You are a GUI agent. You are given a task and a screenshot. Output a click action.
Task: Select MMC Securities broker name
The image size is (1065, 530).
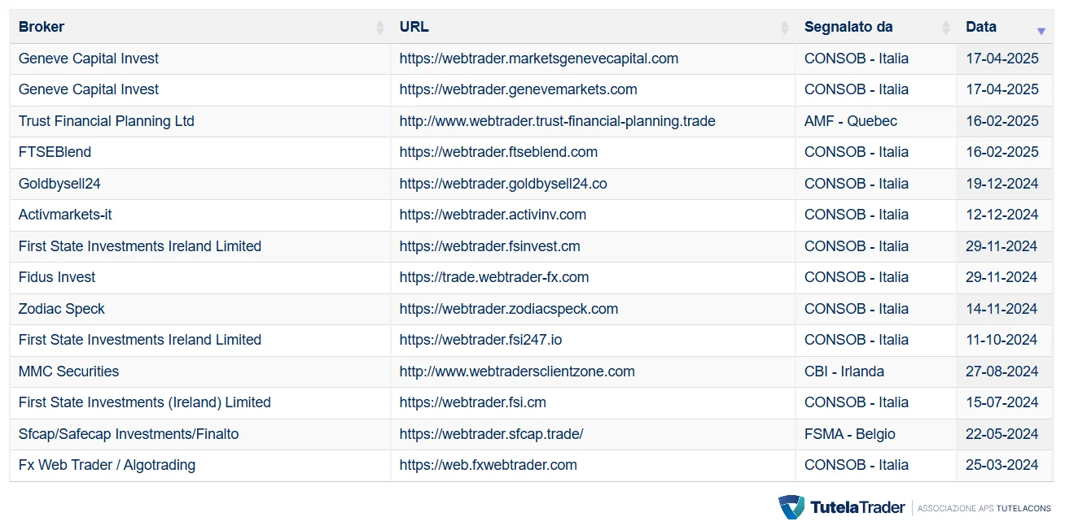68,371
